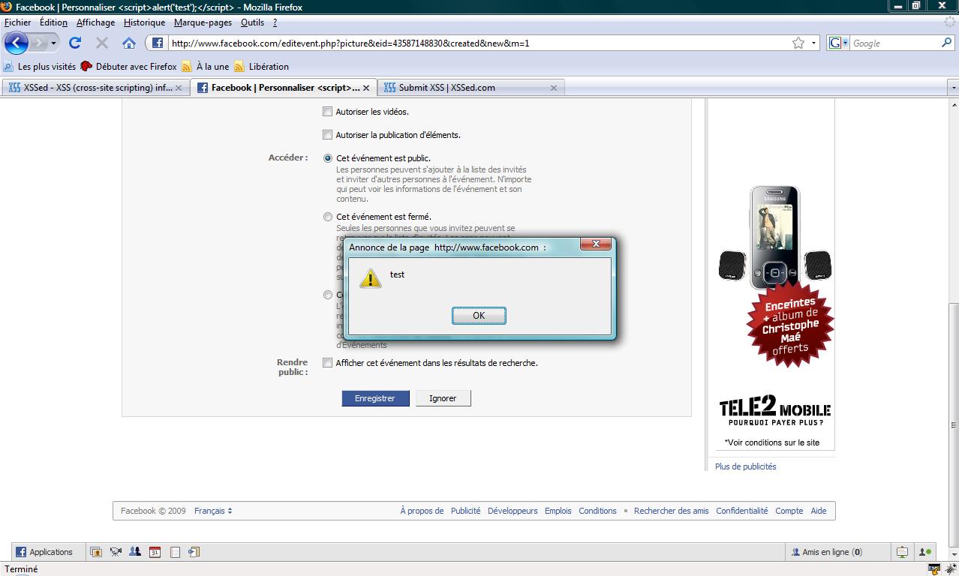Open the chat status icon with green dot
Viewport: 959px width, 576px height.
[925, 552]
